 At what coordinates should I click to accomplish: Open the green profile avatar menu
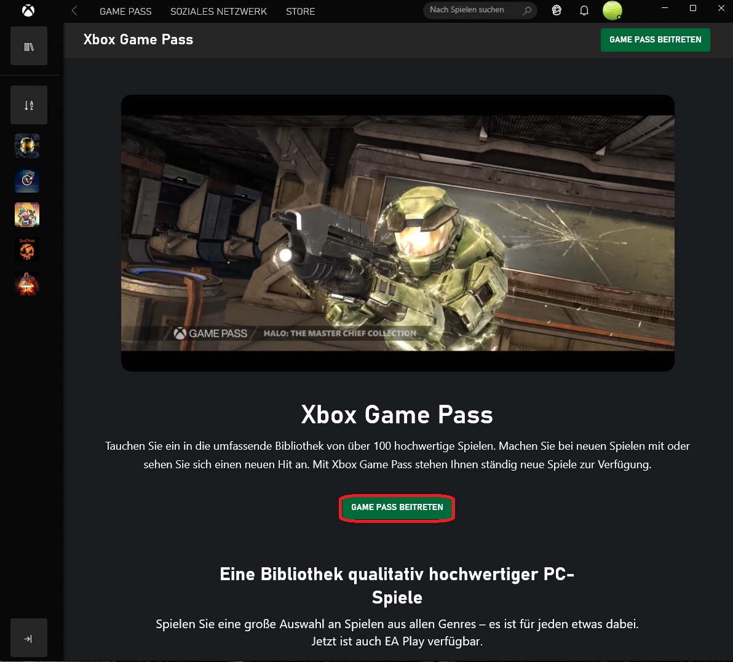coord(612,10)
